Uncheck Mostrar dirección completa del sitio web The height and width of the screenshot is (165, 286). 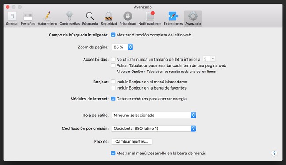pos(113,35)
